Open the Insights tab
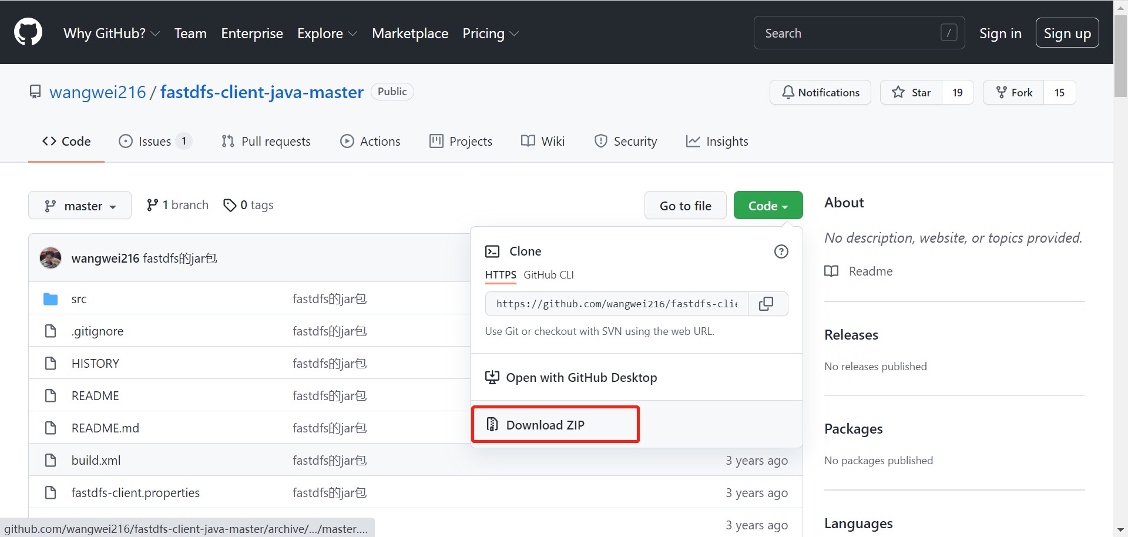This screenshot has height=537, width=1128. 717,142
